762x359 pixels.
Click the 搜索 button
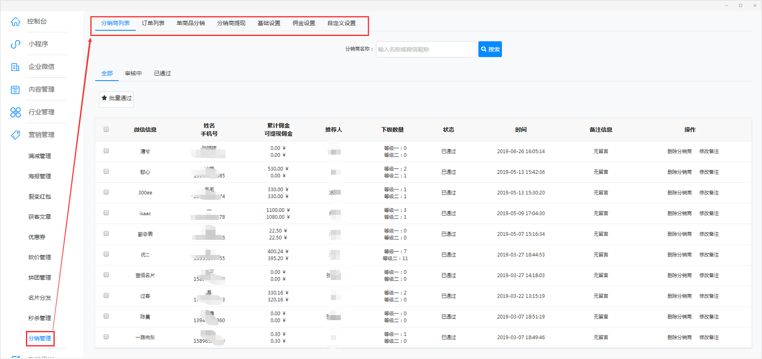pos(490,49)
